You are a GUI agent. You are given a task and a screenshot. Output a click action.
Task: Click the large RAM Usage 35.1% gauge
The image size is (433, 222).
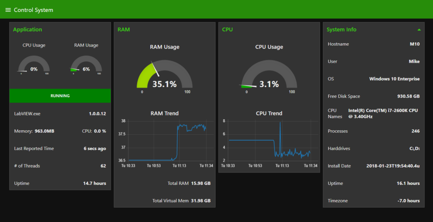click(164, 77)
